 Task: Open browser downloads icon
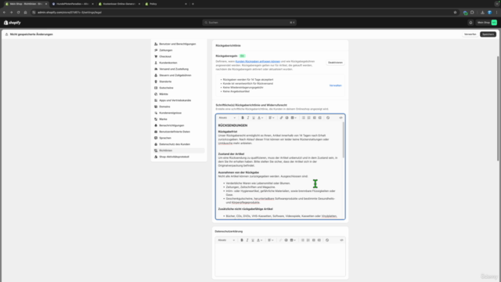[482, 13]
